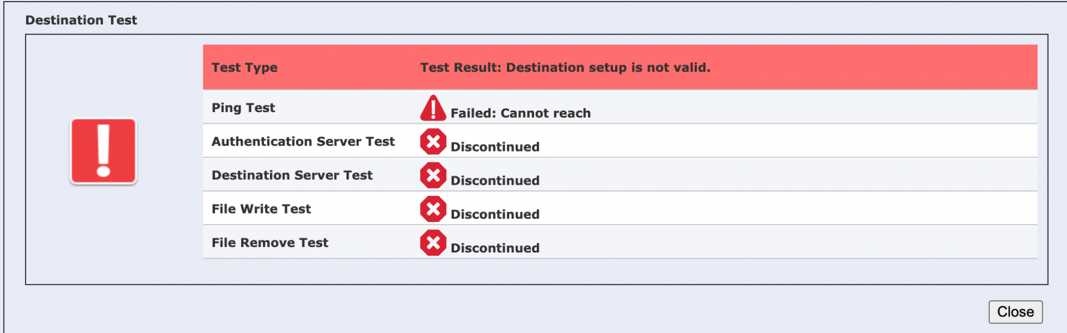This screenshot has height=333, width=1067.
Task: Click Discontinued status for File Write Test
Action: click(495, 215)
